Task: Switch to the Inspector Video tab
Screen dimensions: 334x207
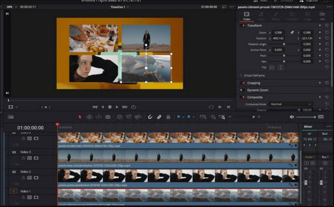Action: point(247,16)
